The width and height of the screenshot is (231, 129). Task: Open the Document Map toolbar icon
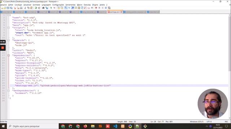click(x=79, y=8)
